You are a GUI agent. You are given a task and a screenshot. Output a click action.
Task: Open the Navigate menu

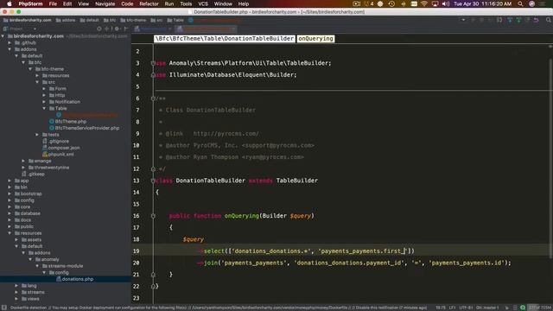(x=105, y=3)
